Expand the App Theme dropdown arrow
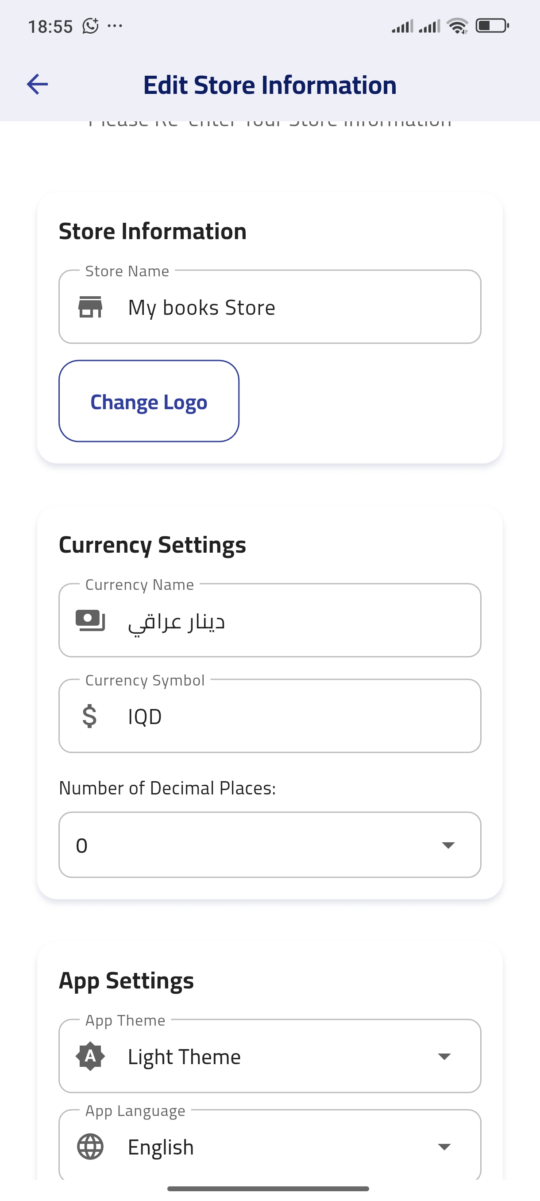Image resolution: width=540 pixels, height=1201 pixels. click(444, 1056)
